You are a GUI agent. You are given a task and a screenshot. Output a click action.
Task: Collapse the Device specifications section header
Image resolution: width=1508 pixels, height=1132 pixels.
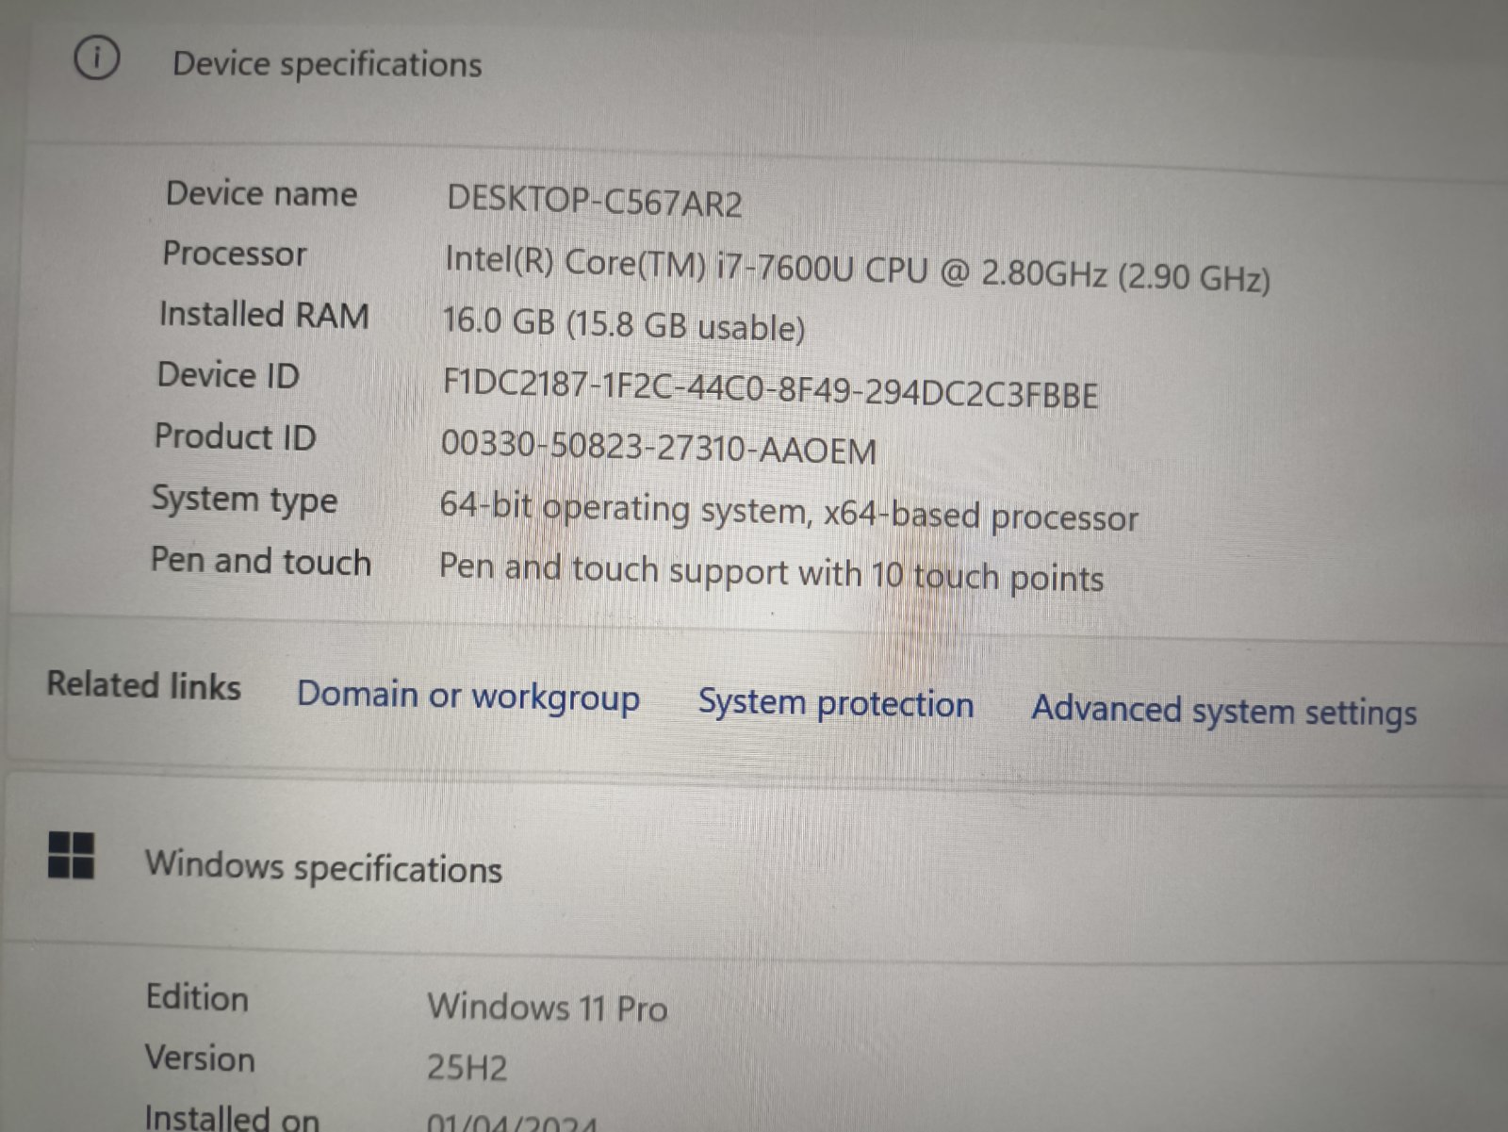click(x=326, y=64)
